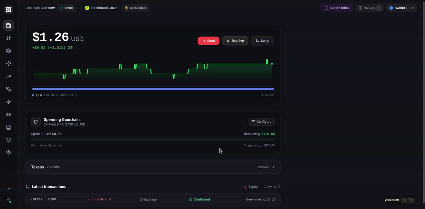The width and height of the screenshot is (425, 209).
Task: Show the Hotkeys help
Action: (370, 8)
